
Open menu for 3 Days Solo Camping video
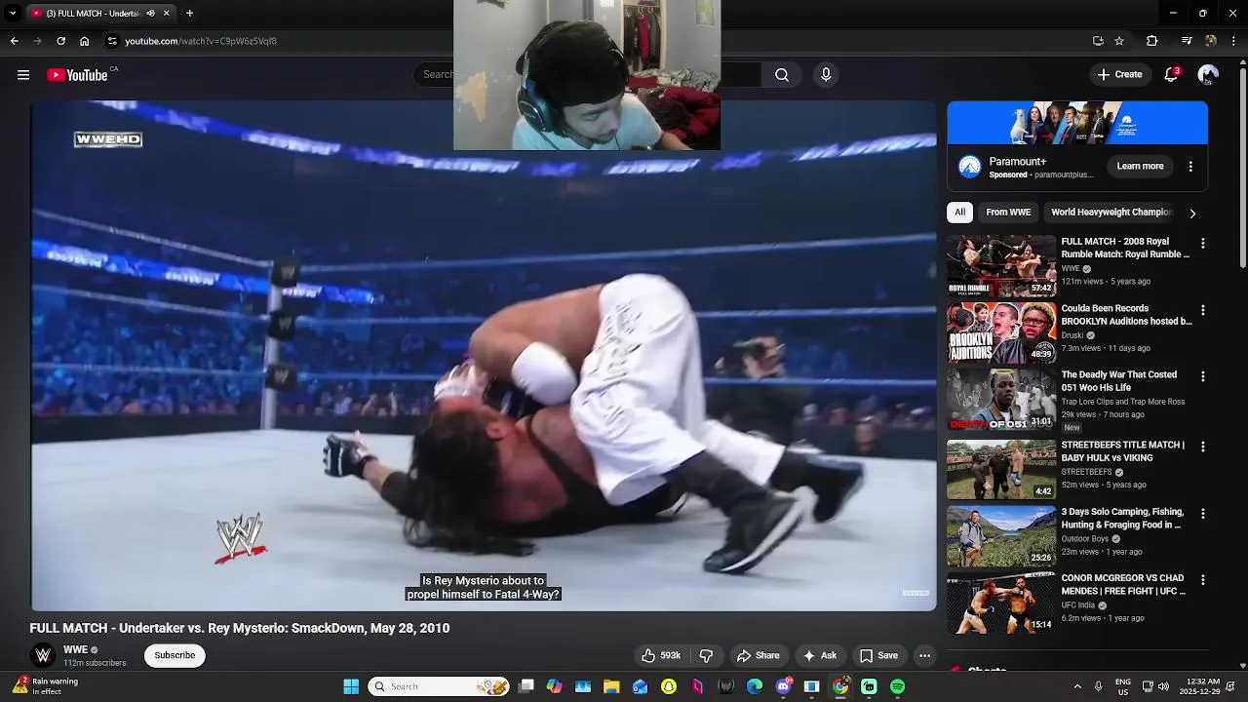coord(1202,513)
